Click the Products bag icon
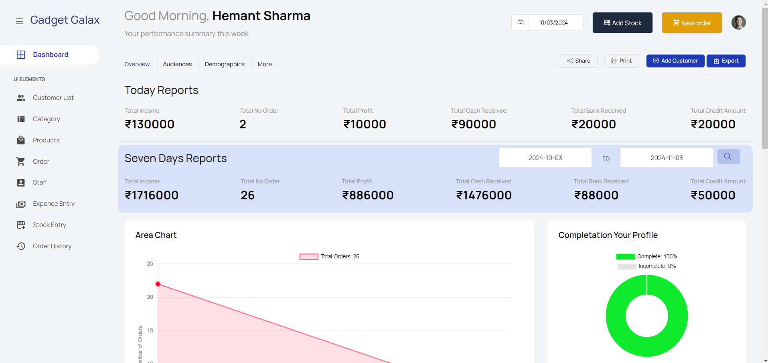 click(21, 140)
